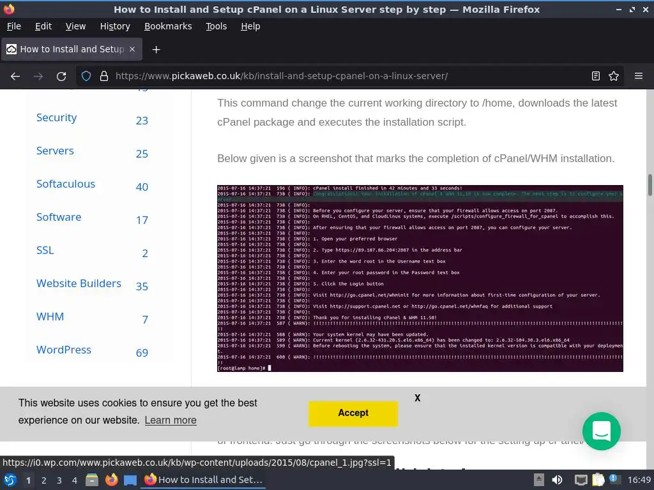This screenshot has height=490, width=654.
Task: Click the clock showing 16:49
Action: [x=639, y=480]
